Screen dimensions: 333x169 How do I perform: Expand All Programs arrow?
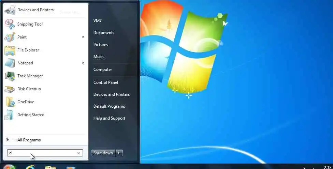click(x=8, y=139)
